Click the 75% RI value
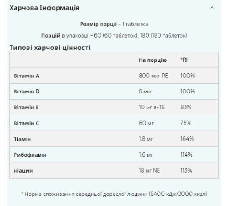 click(x=186, y=123)
